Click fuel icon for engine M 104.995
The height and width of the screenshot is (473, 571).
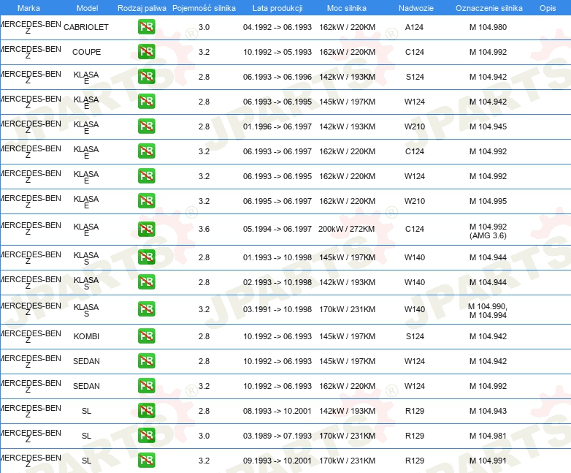coord(146,201)
